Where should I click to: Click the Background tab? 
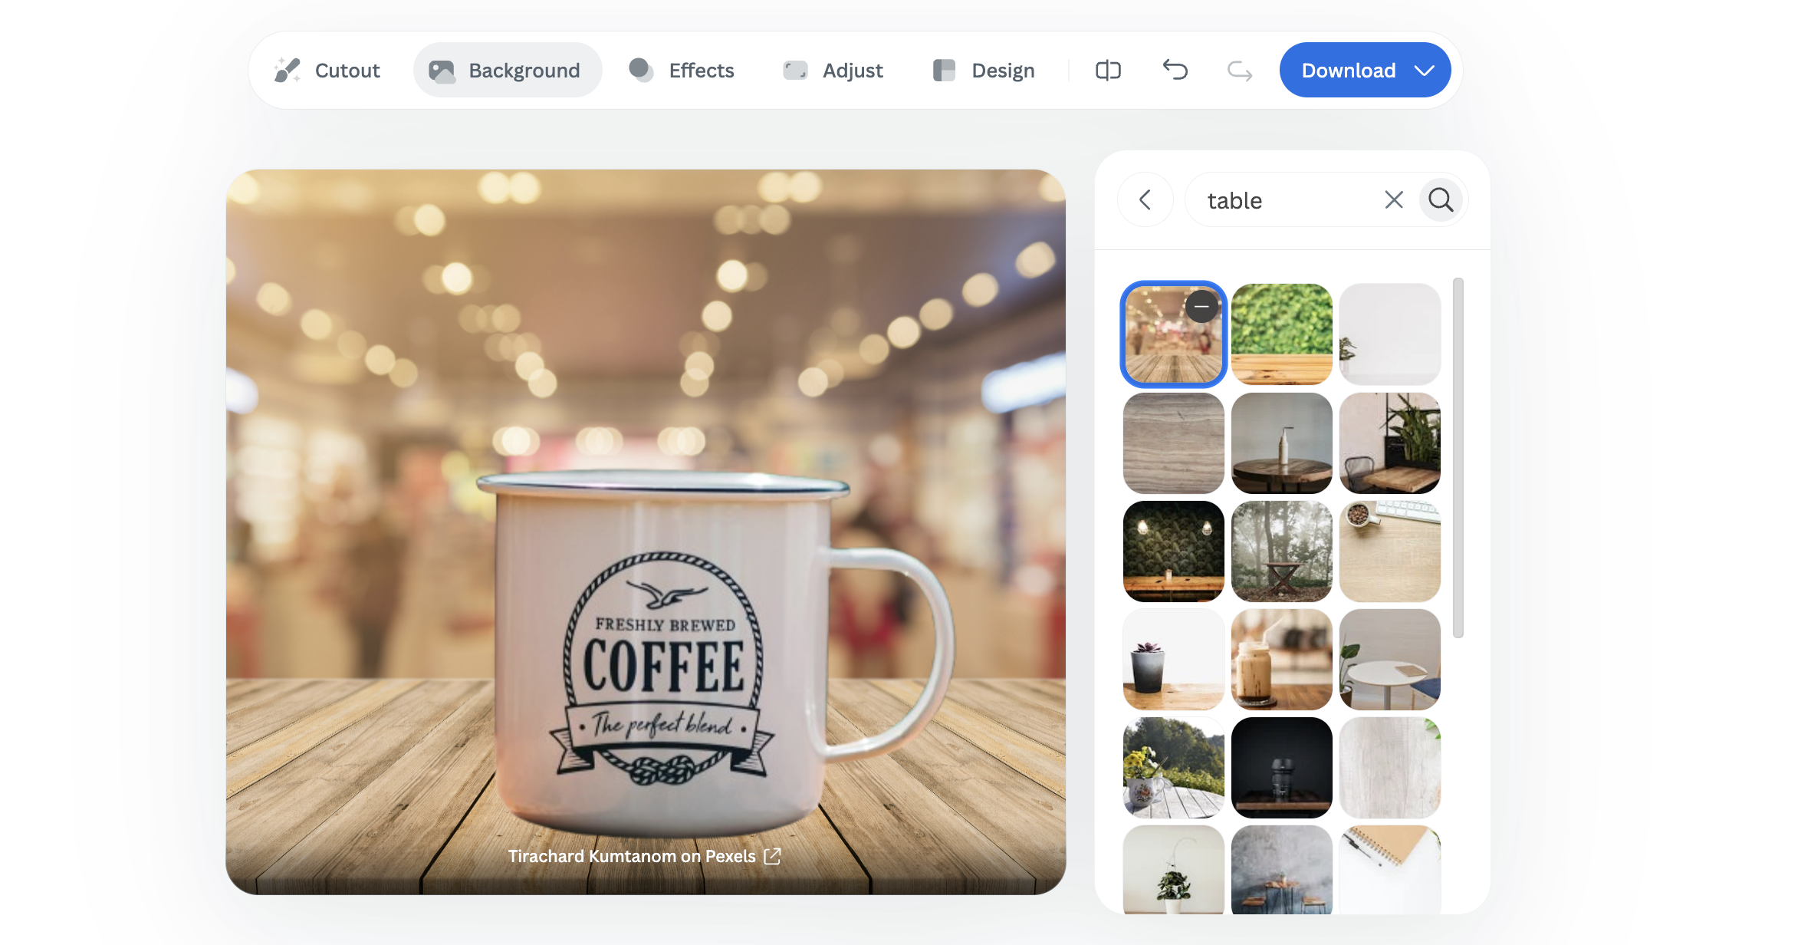506,71
